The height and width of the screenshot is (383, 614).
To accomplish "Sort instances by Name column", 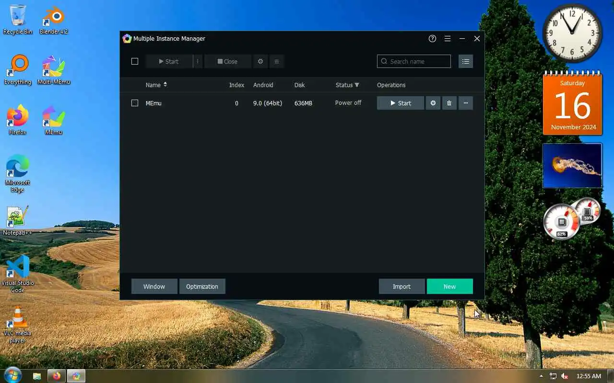I will pyautogui.click(x=156, y=85).
